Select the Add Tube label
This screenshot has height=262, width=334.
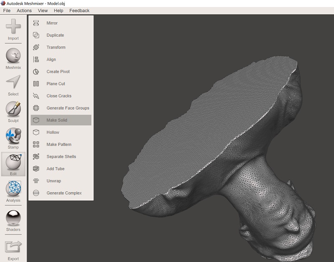point(56,169)
